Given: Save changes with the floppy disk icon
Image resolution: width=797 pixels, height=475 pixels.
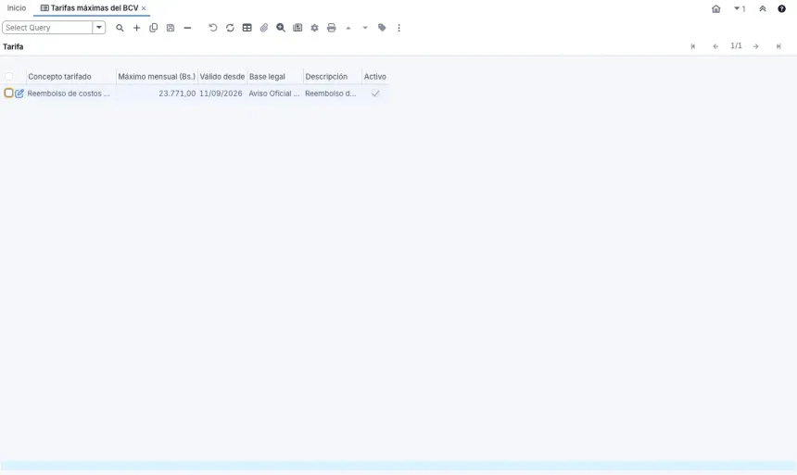Looking at the screenshot, I should tap(171, 28).
